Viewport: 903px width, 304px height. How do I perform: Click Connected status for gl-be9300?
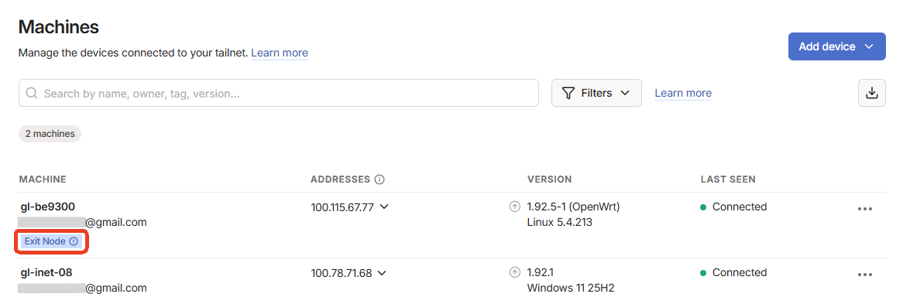coord(733,207)
